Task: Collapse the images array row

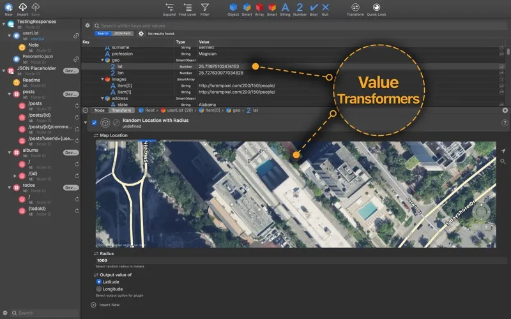Action: pyautogui.click(x=102, y=79)
